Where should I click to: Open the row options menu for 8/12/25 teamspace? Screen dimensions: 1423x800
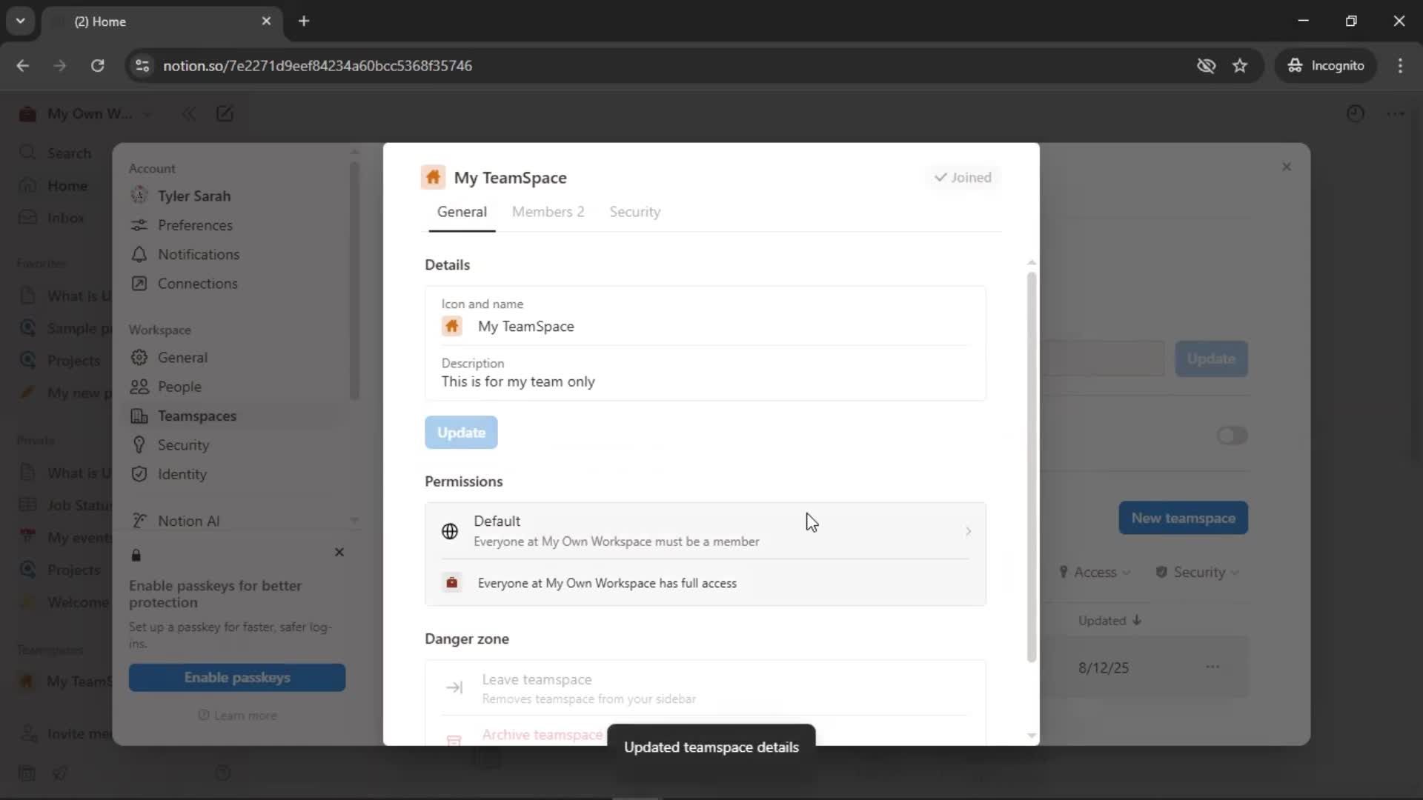coord(1213,667)
